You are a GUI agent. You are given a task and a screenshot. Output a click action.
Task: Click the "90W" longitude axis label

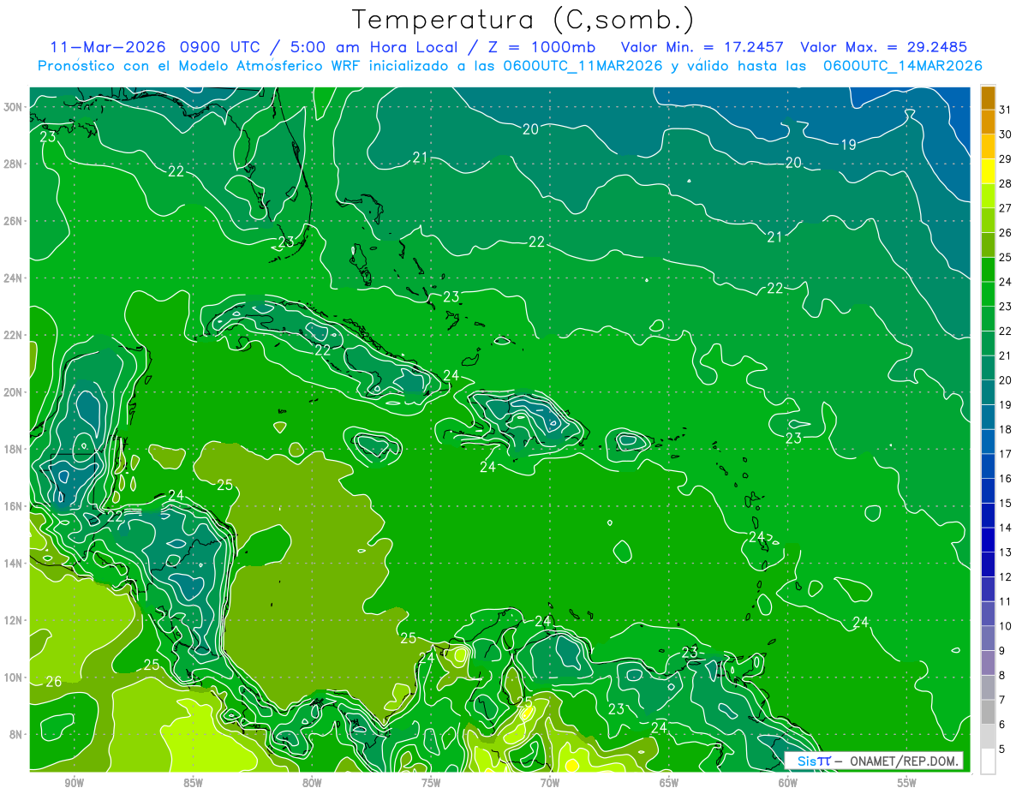[74, 783]
